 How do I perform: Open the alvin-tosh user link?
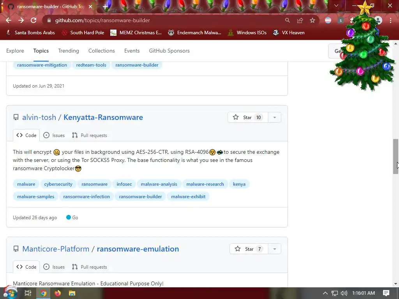(x=39, y=117)
